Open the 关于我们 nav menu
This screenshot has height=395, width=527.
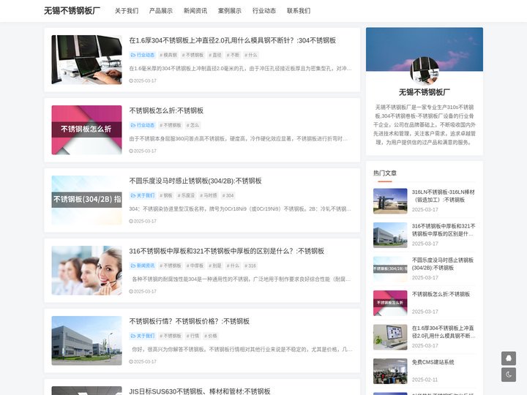pos(127,11)
